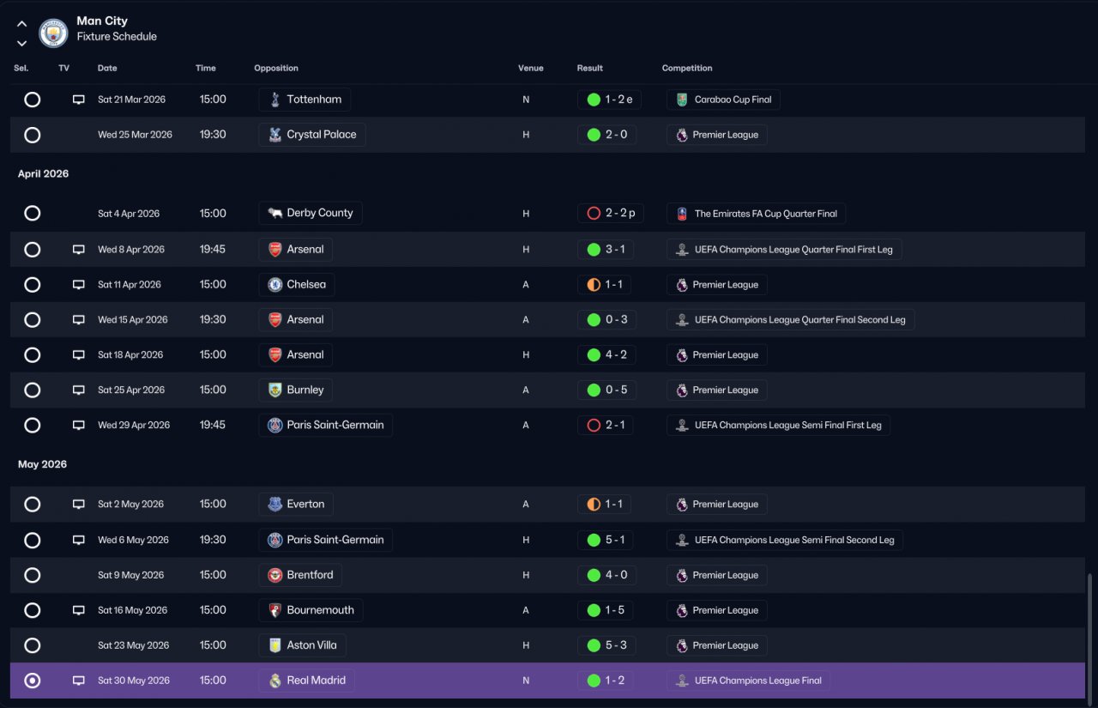
Task: Sort by the Opposition column header
Action: point(276,68)
